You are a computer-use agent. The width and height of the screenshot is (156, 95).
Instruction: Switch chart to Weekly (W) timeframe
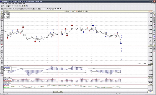(58, 9)
